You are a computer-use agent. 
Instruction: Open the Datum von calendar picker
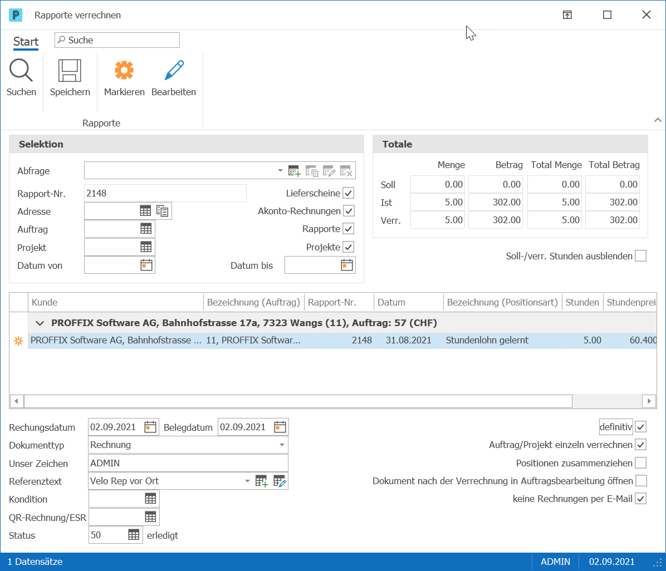(x=146, y=265)
